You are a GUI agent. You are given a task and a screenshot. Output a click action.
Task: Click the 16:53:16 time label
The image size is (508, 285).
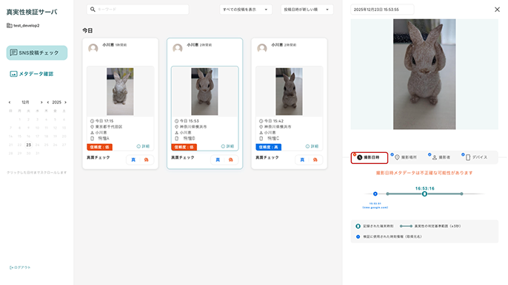coord(425,188)
